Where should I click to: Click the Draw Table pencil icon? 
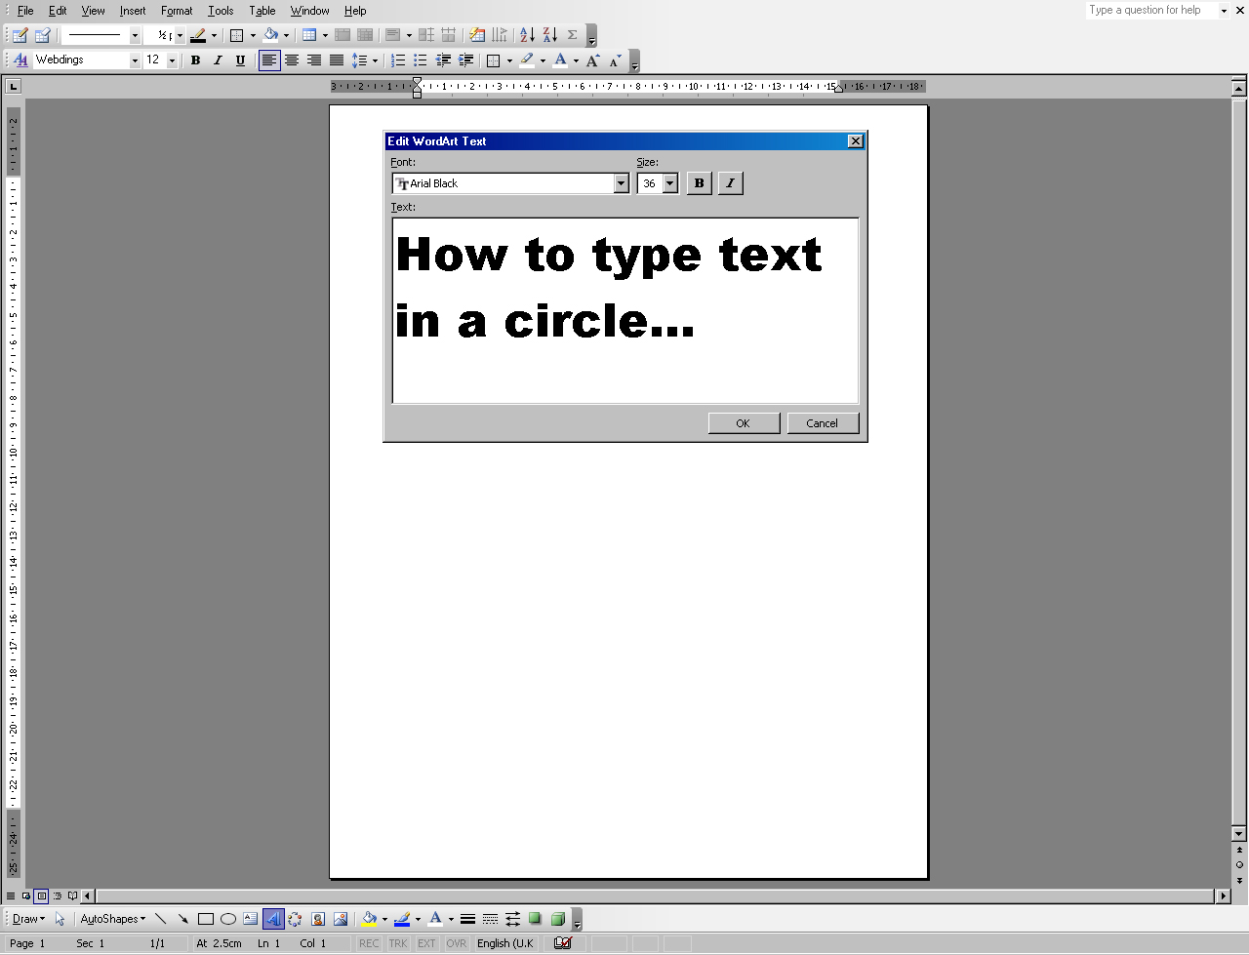click(x=20, y=35)
